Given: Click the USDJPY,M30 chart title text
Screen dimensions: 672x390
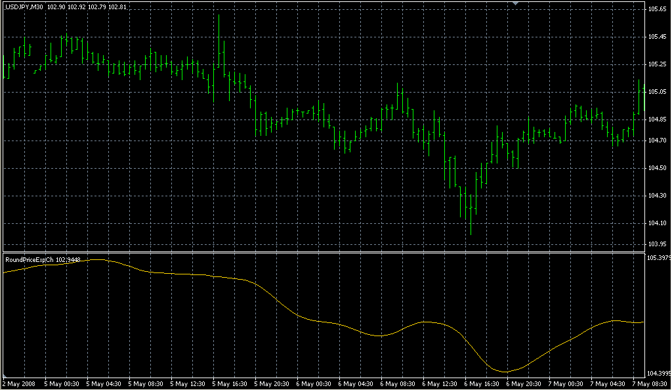Looking at the screenshot, I should [24, 7].
